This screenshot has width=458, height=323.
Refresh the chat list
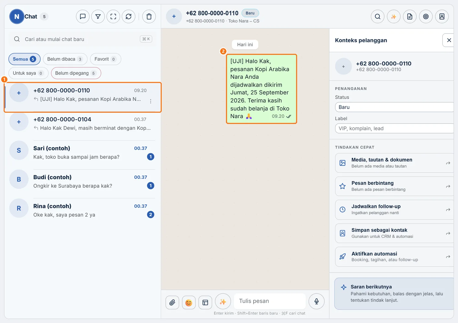coord(129,16)
